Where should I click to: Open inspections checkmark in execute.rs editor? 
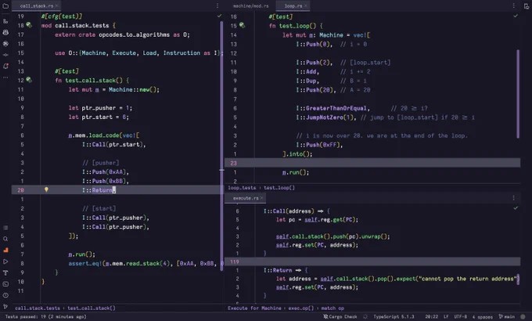[x=516, y=207]
